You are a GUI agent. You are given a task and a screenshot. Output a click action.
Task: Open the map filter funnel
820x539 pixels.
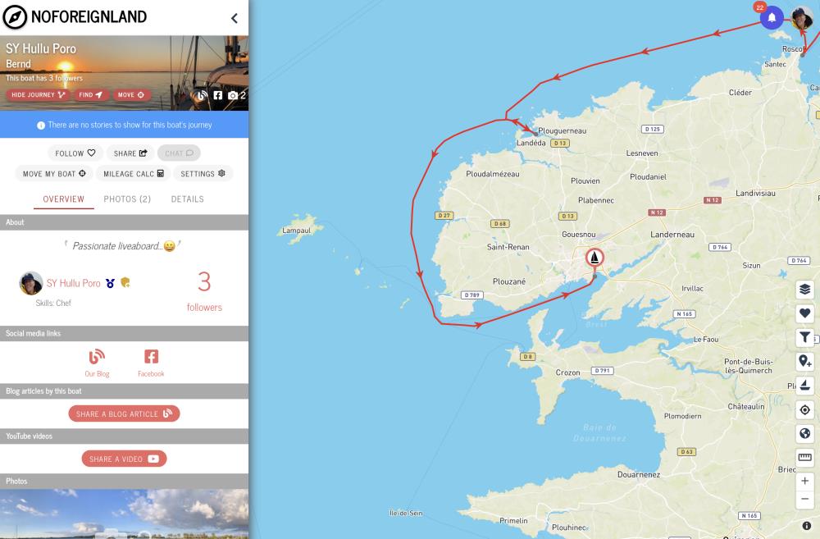(x=805, y=337)
